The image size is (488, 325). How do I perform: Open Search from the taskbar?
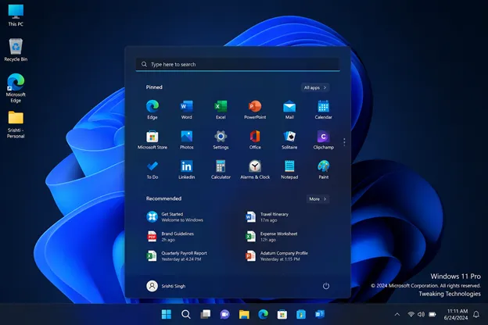pyautogui.click(x=186, y=314)
